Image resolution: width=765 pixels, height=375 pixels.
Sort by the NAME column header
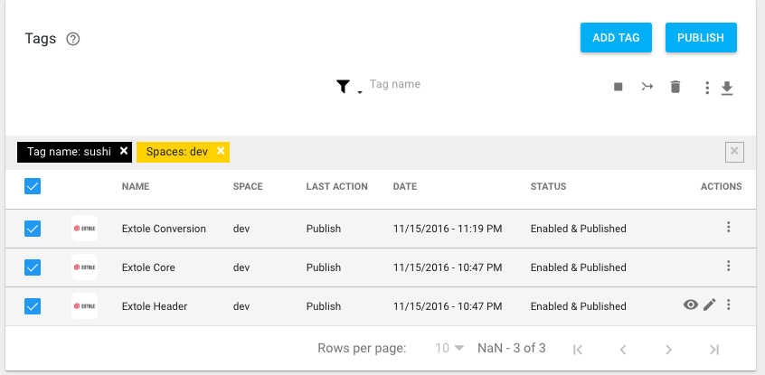coord(136,186)
